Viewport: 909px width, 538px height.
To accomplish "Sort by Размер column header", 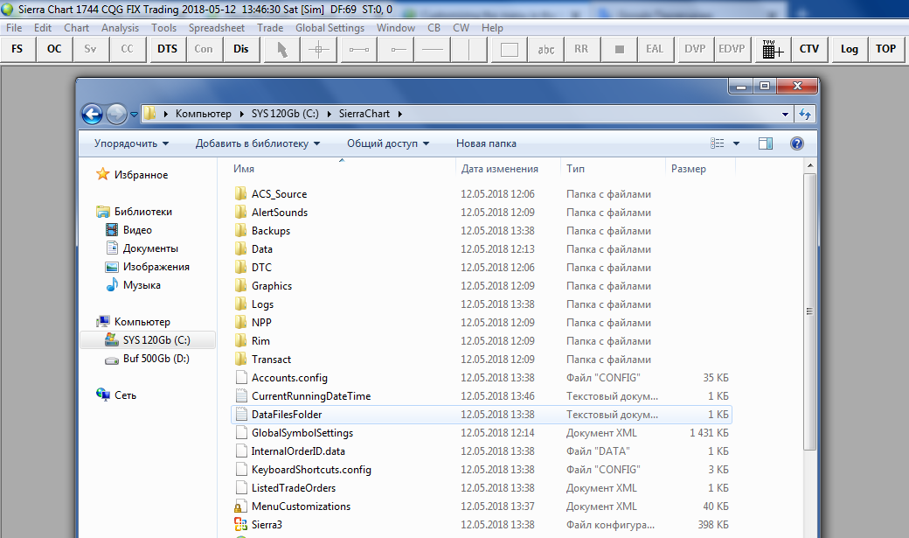I will (700, 169).
